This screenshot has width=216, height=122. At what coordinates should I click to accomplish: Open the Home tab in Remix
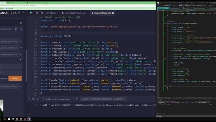(51, 13)
